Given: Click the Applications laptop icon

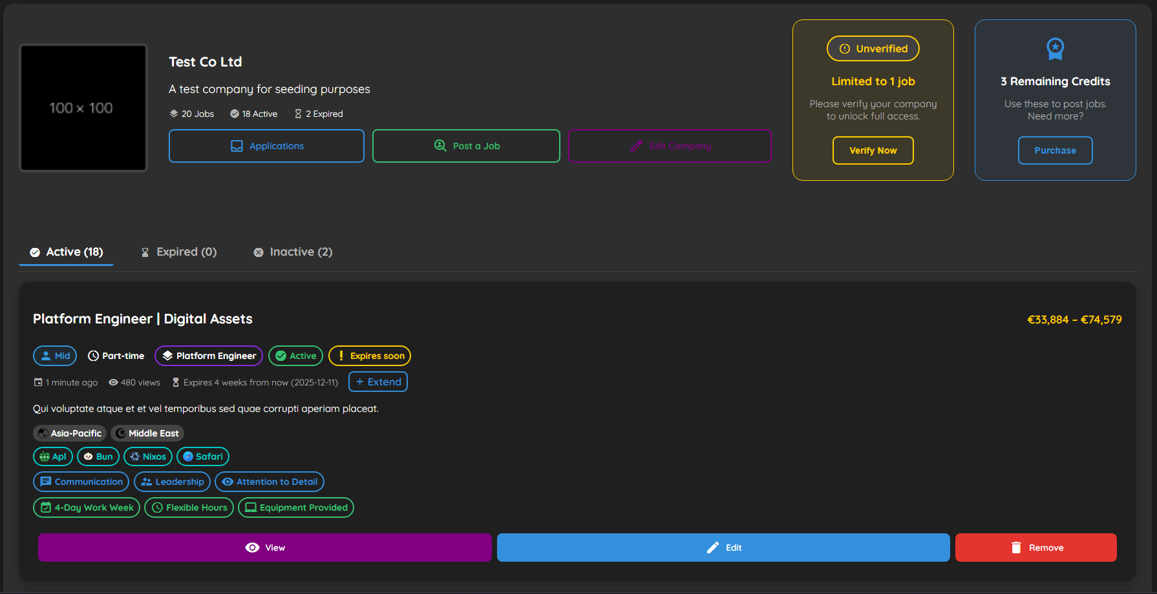Looking at the screenshot, I should [x=235, y=145].
